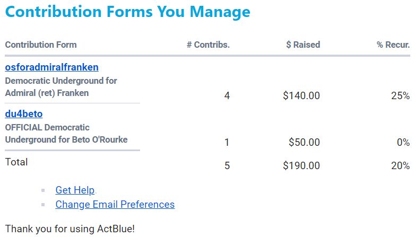415x237 pixels.
Task: Click the bullet icon beside Get Help
Action: click(x=43, y=190)
